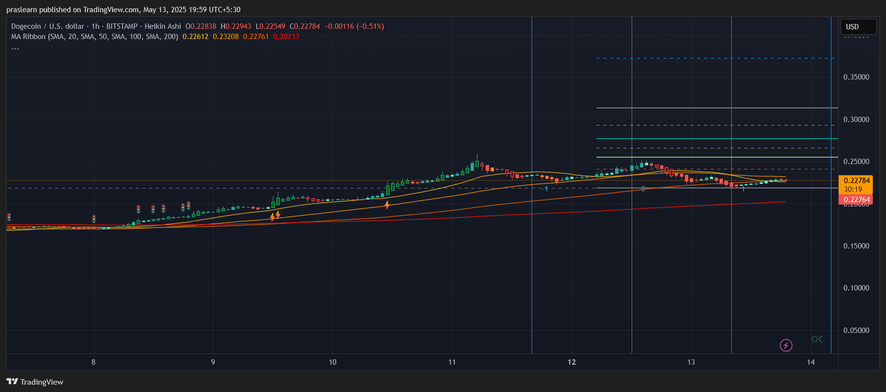Click the SMA 200 value 0.20233
Image resolution: width=886 pixels, height=392 pixels.
coord(286,37)
